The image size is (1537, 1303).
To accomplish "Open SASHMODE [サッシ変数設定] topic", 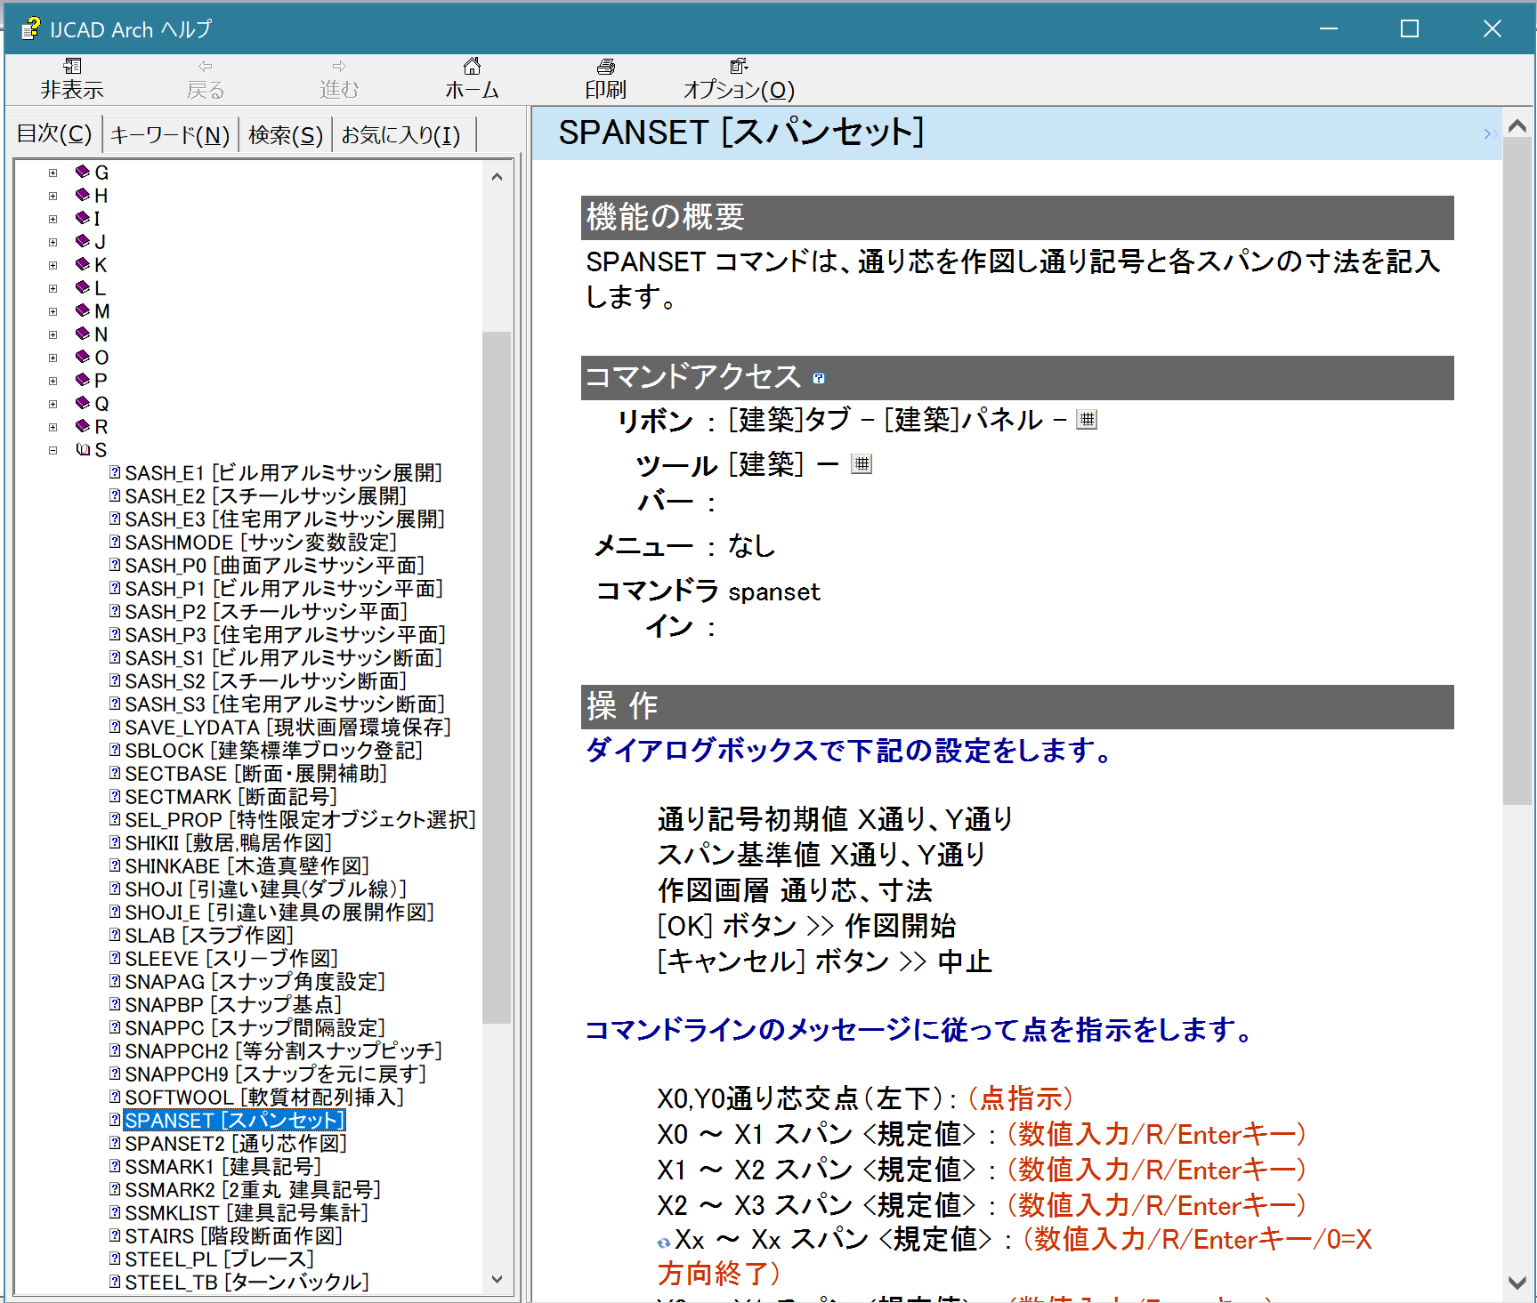I will [x=261, y=542].
